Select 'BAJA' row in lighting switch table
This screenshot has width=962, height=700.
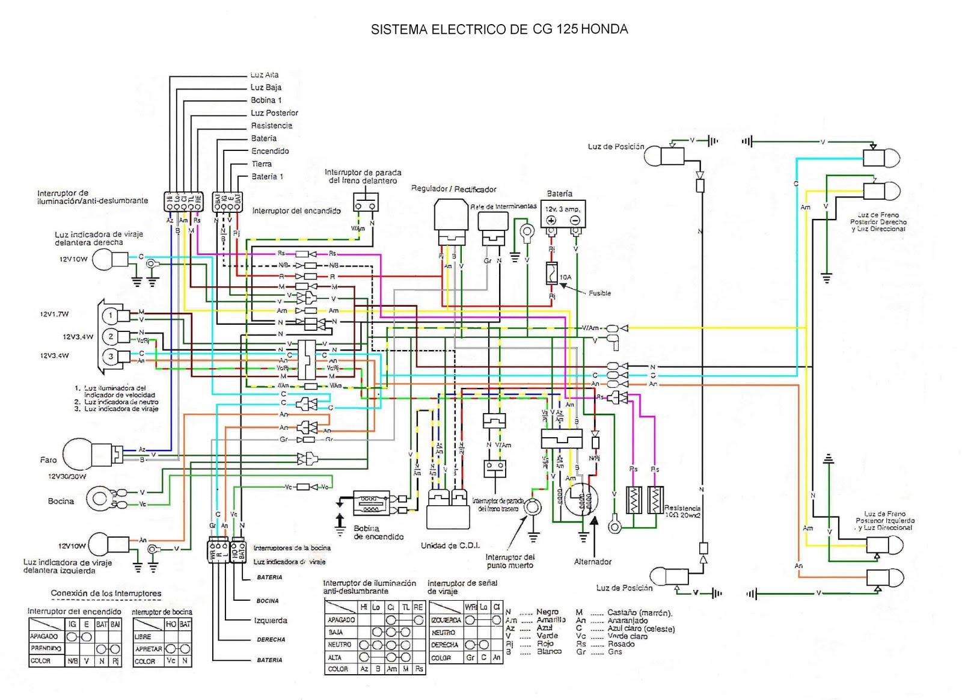pyautogui.click(x=375, y=632)
